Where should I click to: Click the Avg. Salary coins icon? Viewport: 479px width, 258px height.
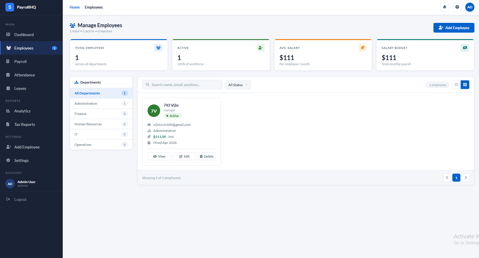(362, 48)
